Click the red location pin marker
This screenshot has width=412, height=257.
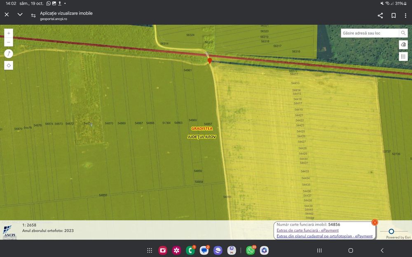(x=210, y=61)
